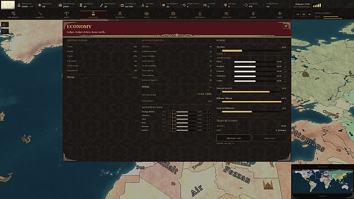The image size is (354, 199).
Task: Click the Authority icon in top bar
Action: coord(122,5)
